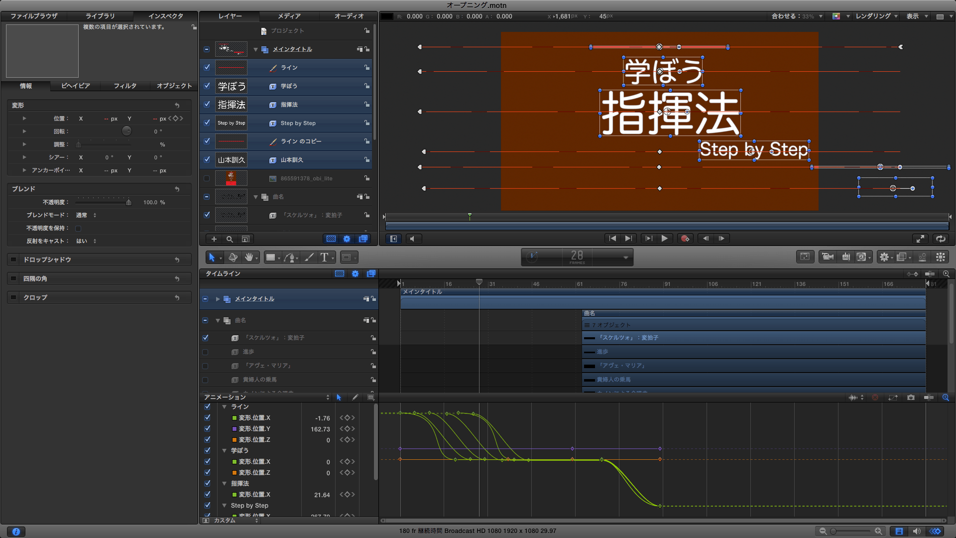Select the Pan hand tool

pyautogui.click(x=248, y=257)
